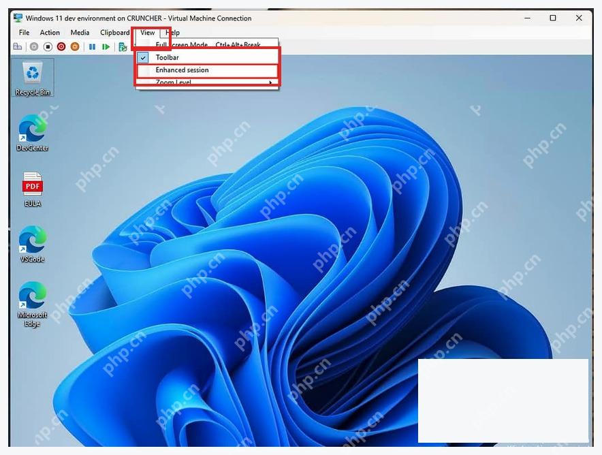The width and height of the screenshot is (602, 455).
Task: Click the Turn Off stop icon
Action: click(48, 46)
